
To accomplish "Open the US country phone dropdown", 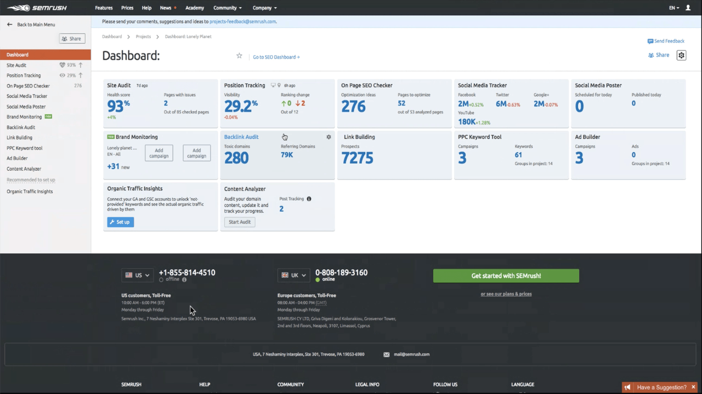I will (x=137, y=275).
